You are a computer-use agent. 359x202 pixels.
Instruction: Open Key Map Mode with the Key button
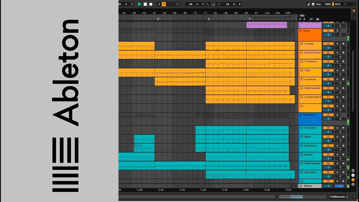coord(319,4)
